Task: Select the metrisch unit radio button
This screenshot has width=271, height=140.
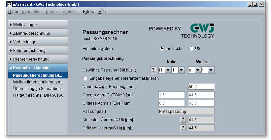Action: tap(162, 48)
